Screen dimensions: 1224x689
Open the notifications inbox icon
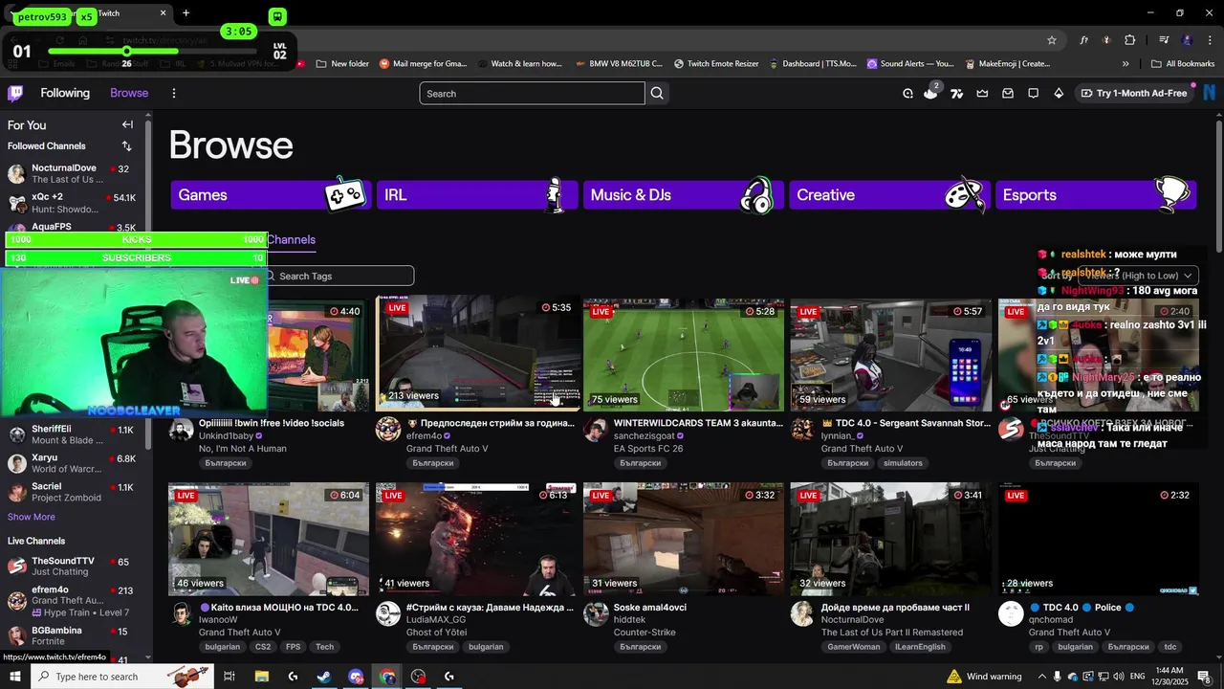(x=1008, y=94)
